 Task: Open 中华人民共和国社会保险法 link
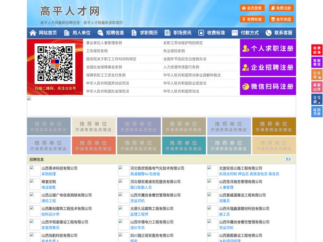click(x=108, y=91)
